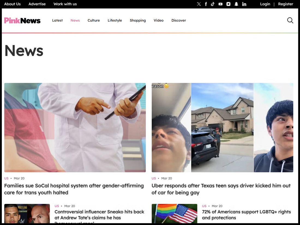This screenshot has width=300, height=225.
Task: Click the Login link
Action: coord(265,4)
